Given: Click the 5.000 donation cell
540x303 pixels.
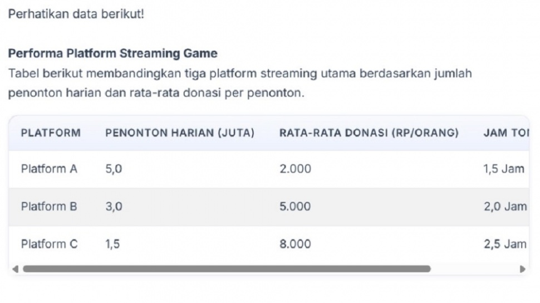Looking at the screenshot, I should coord(295,207).
